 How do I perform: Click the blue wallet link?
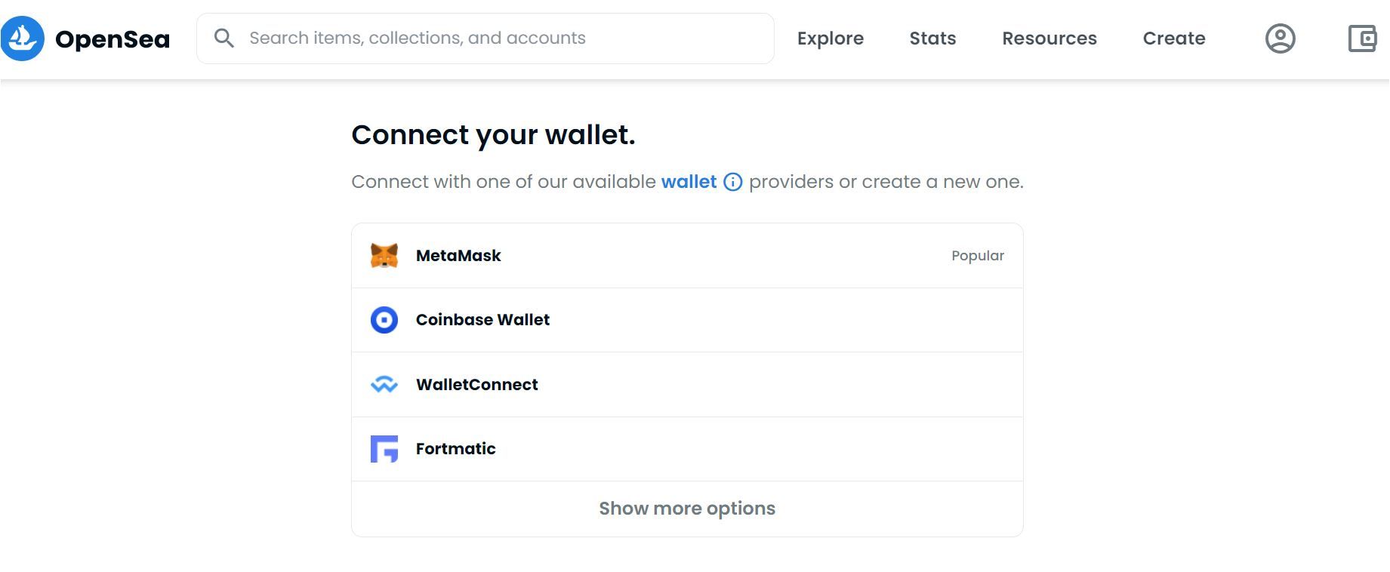[689, 182]
